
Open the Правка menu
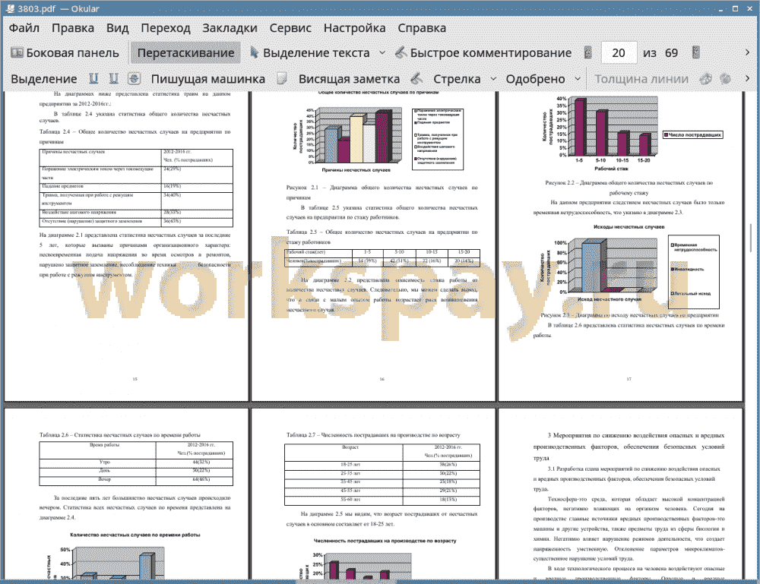coord(73,28)
